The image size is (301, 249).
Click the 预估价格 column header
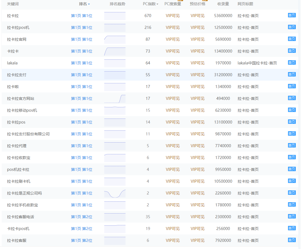[x=197, y=4]
